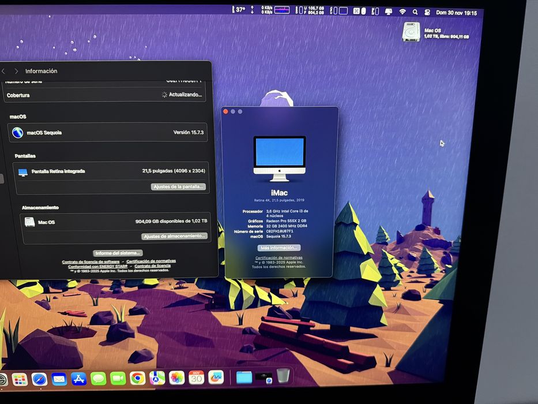Click the iMac image in the About window
The width and height of the screenshot is (538, 404).
point(279,158)
